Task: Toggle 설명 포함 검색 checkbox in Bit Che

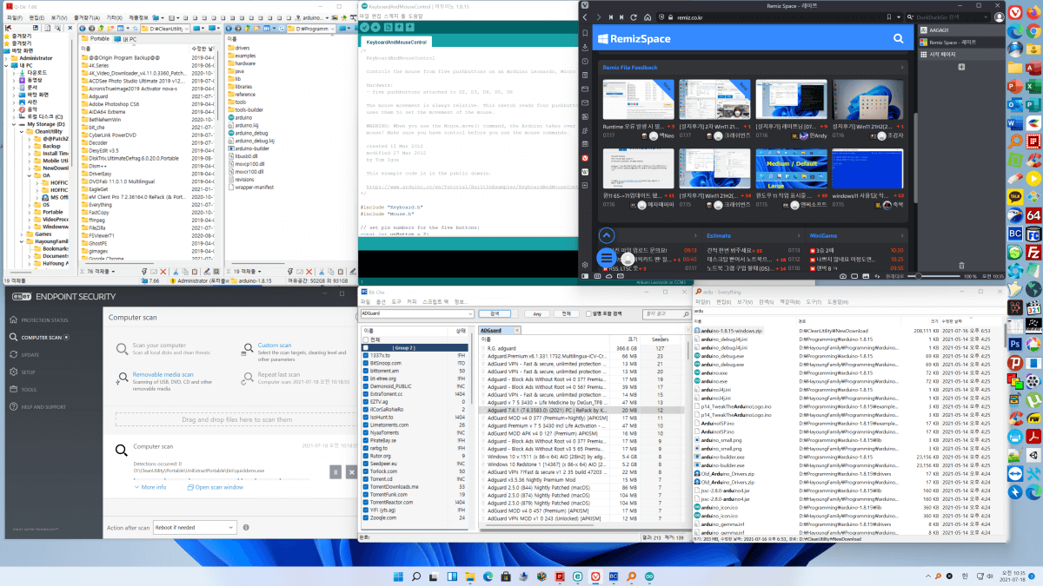Action: (588, 313)
